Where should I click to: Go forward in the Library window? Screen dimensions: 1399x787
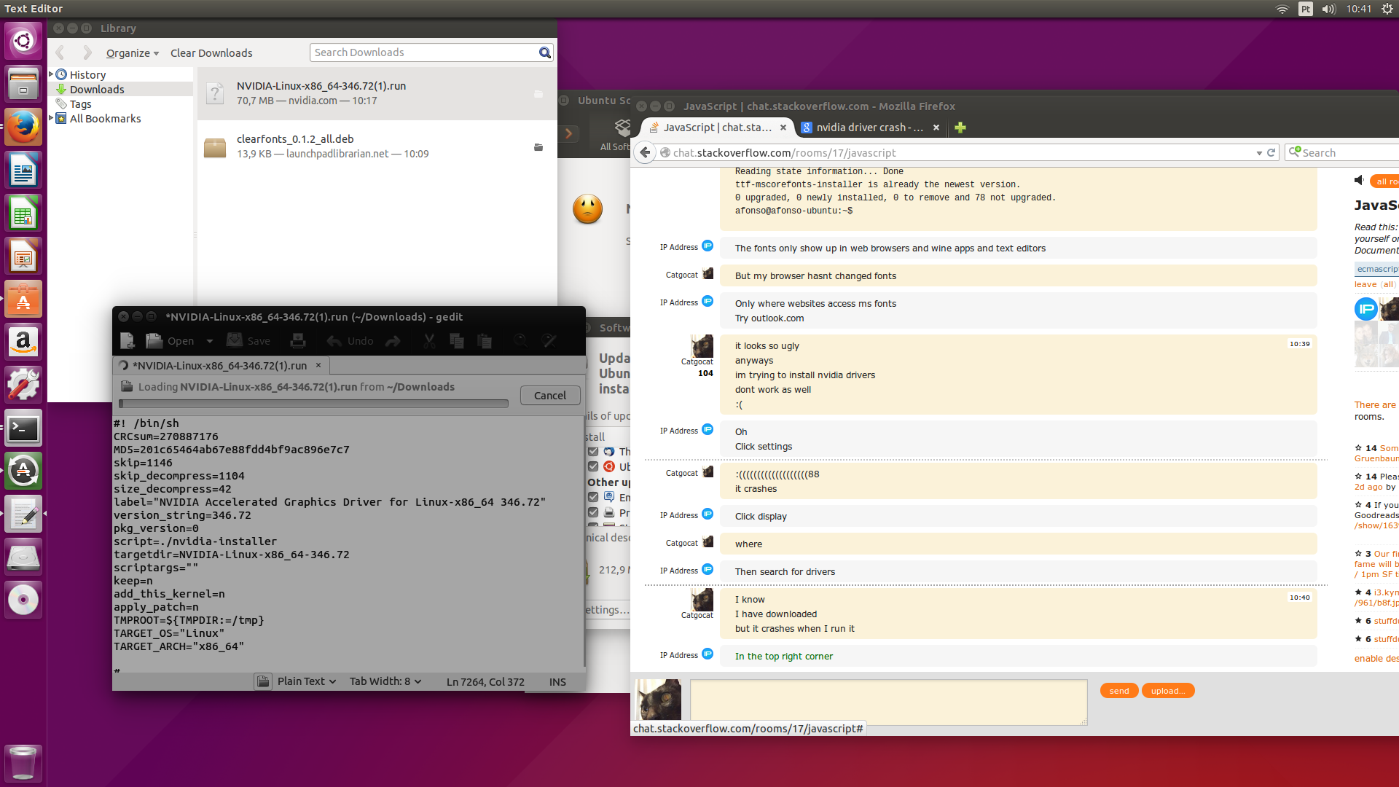(87, 52)
